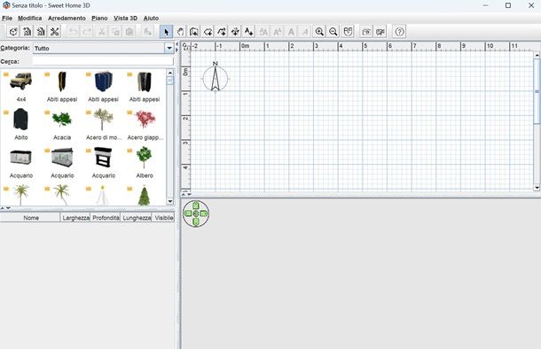541x349 pixels.
Task: Select the Create rooms tool
Action: pos(208,32)
